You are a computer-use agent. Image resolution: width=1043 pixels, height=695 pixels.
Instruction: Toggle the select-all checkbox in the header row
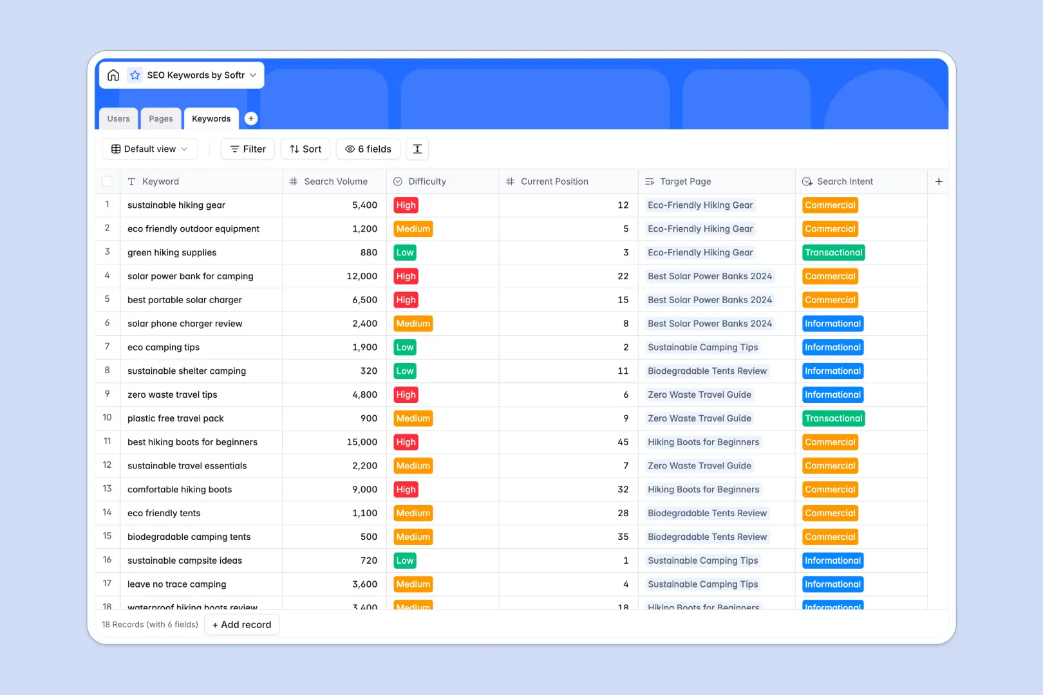pos(108,181)
